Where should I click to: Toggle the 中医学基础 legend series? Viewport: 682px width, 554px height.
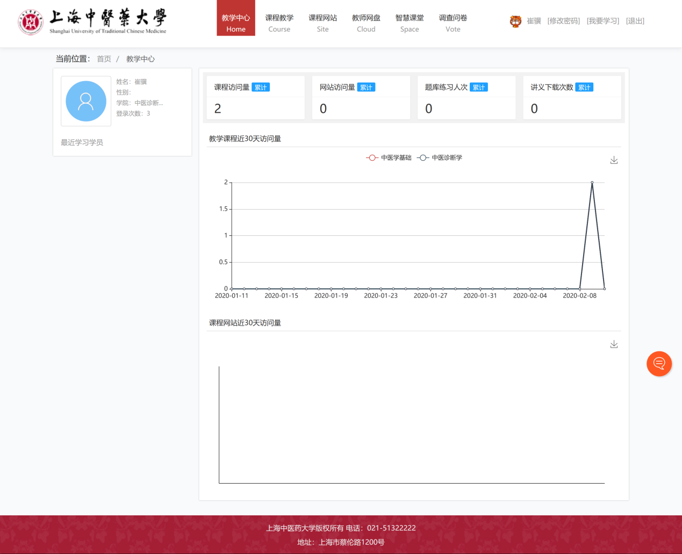click(x=389, y=157)
